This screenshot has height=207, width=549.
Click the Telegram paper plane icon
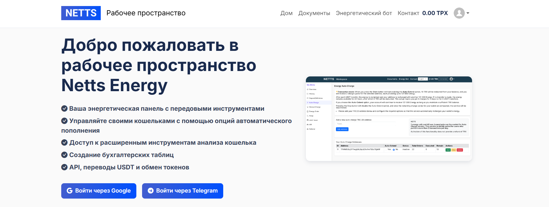[151, 191]
